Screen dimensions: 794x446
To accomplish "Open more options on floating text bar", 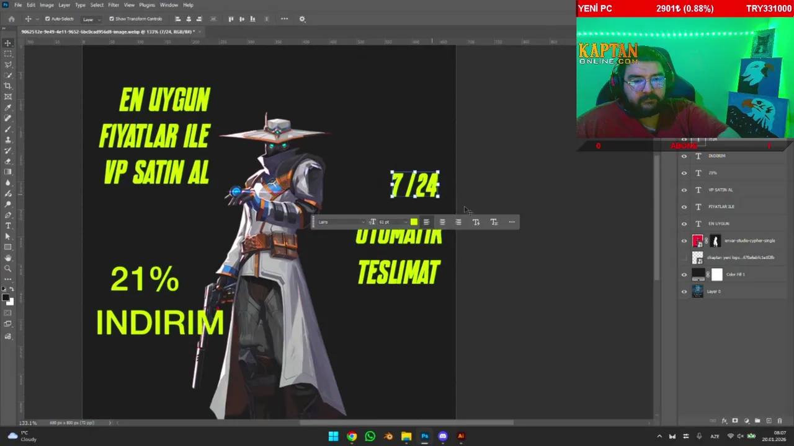I will [x=512, y=222].
